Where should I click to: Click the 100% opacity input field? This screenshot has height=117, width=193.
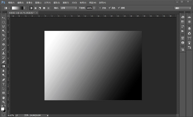tap(89, 8)
